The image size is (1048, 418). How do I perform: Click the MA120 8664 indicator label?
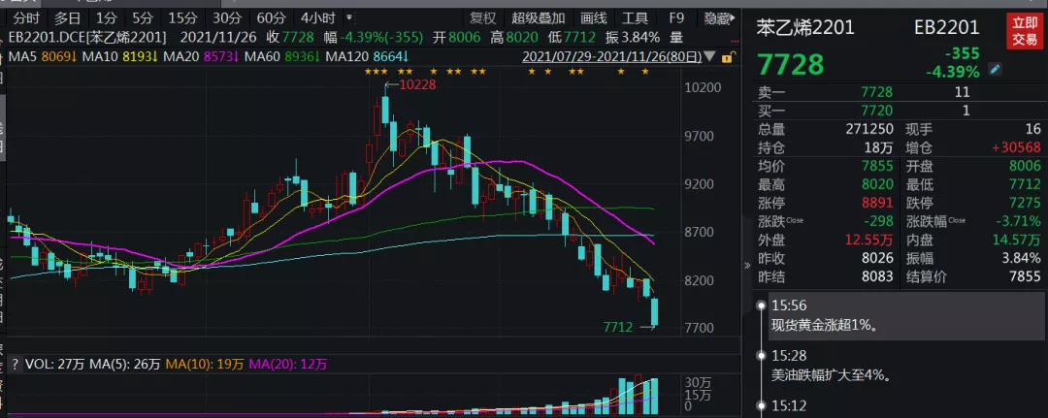click(x=367, y=57)
